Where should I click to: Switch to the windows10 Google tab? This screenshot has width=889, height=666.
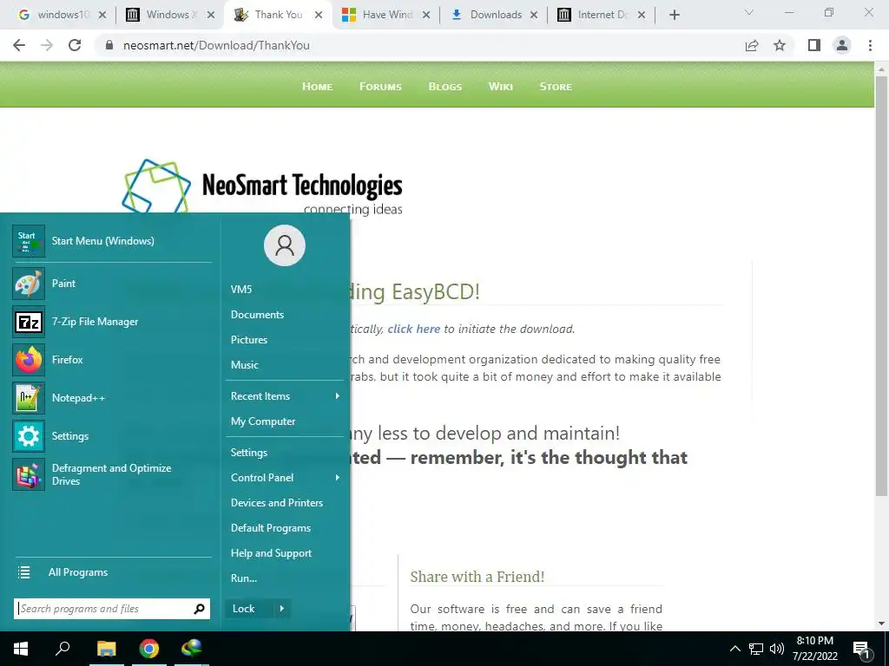pyautogui.click(x=56, y=15)
